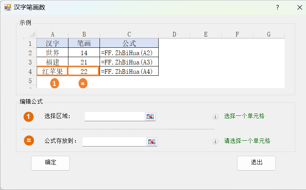Click the orange number 1 badge beside 选择区域
This screenshot has width=306, height=190.
29,116
